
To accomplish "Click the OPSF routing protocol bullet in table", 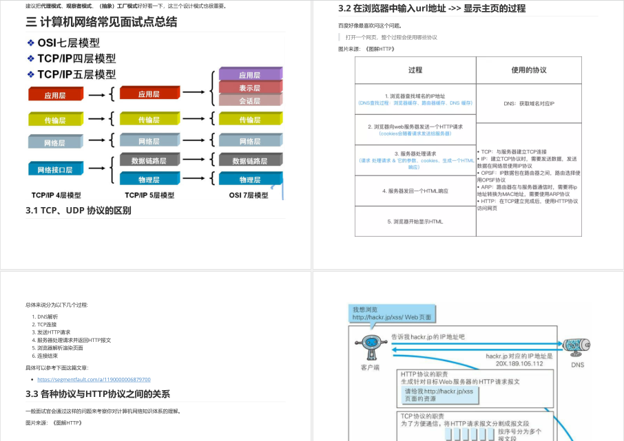I will [x=528, y=177].
